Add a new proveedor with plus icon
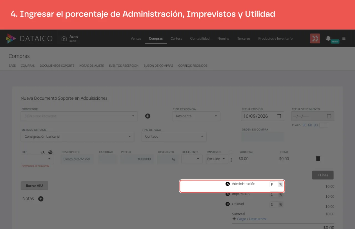The image size is (355, 229). (x=148, y=116)
